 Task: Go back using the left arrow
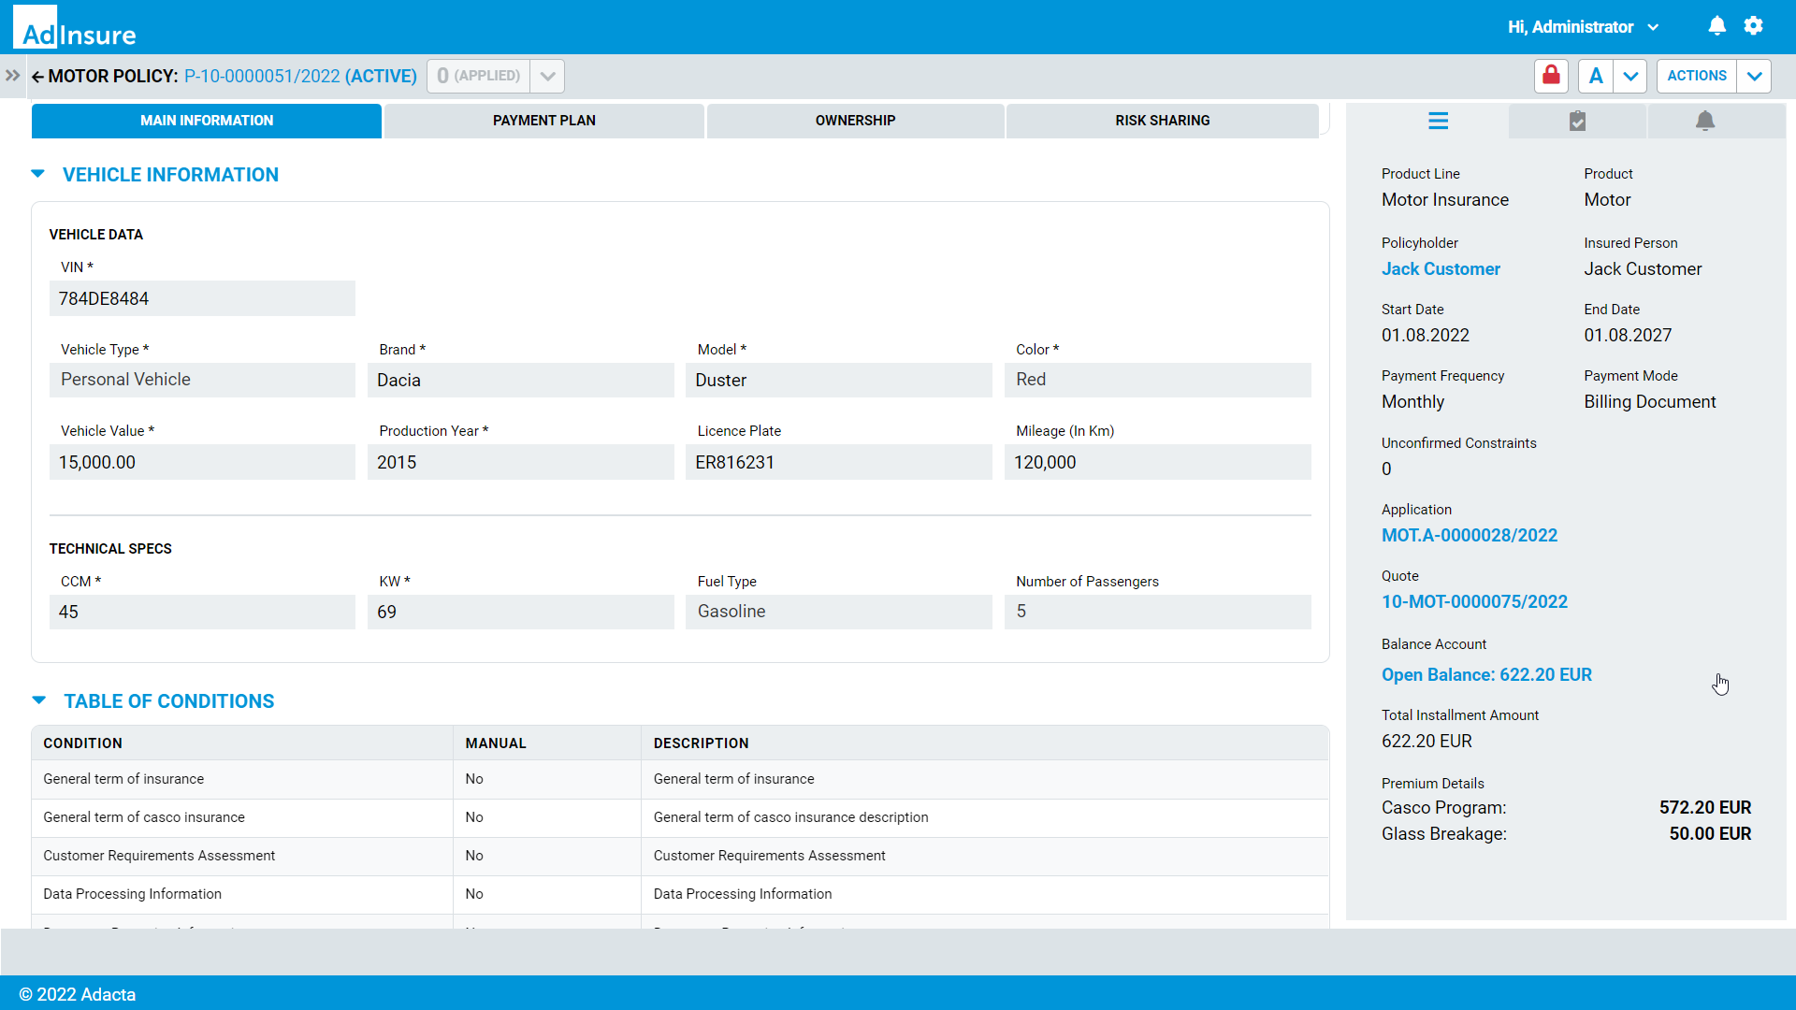tap(37, 77)
